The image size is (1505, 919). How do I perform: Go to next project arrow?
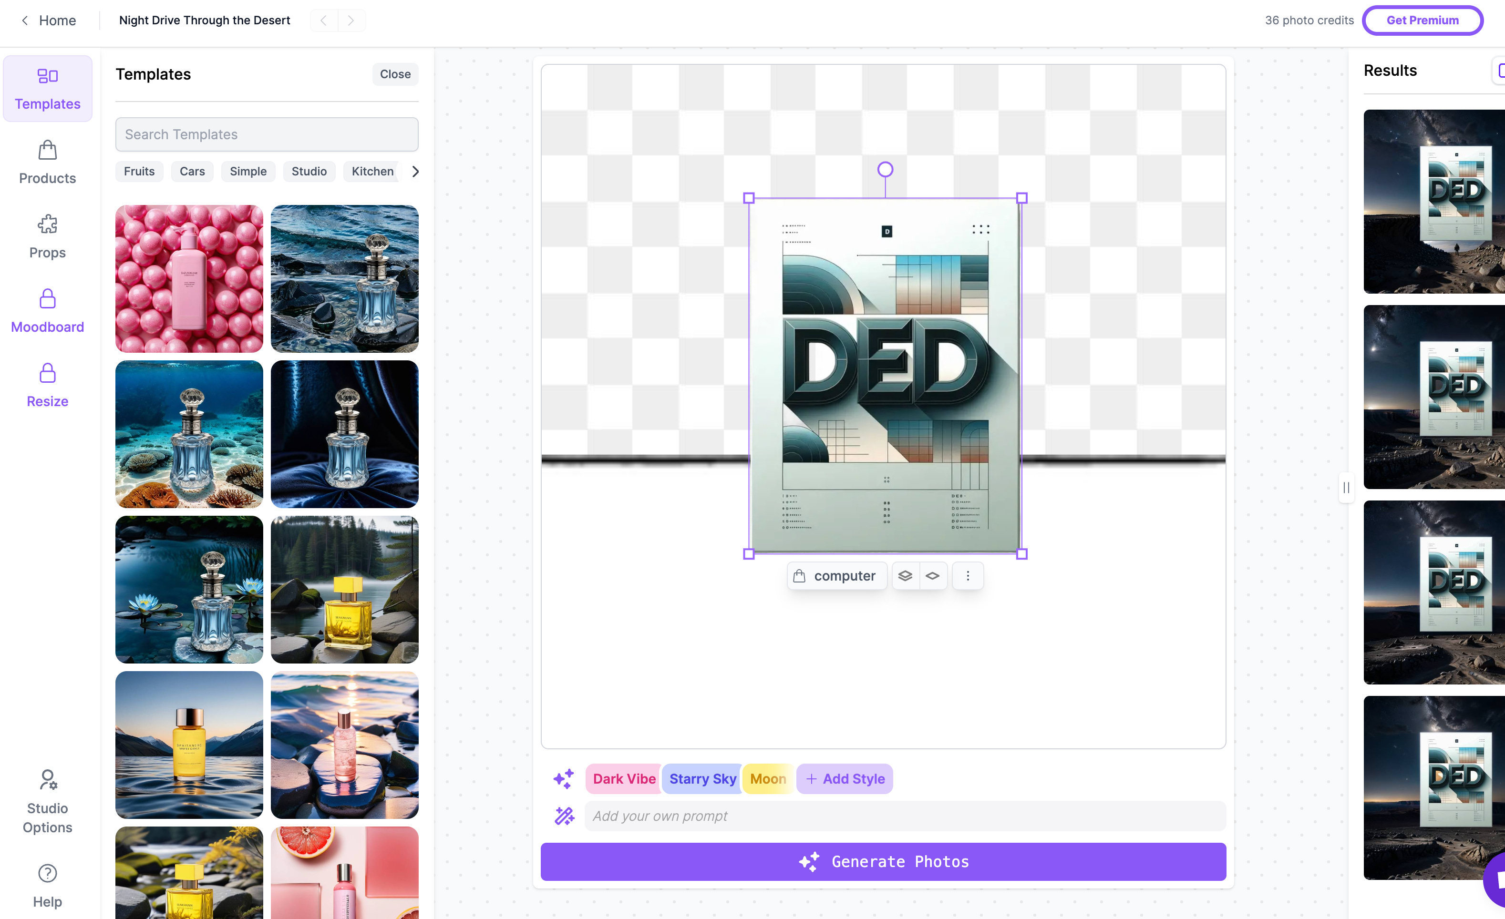351,20
